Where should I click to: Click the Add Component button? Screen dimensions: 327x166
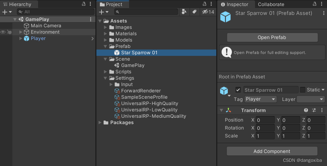(272, 151)
